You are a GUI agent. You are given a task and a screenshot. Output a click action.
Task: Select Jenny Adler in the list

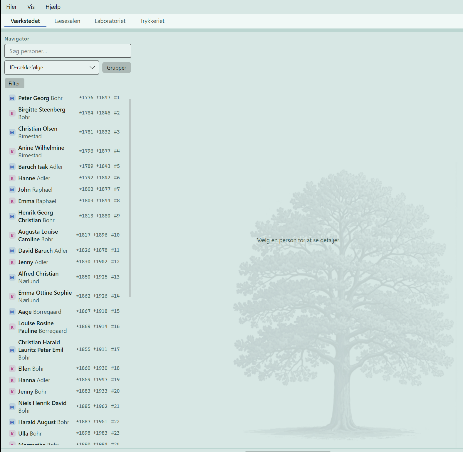(65, 262)
